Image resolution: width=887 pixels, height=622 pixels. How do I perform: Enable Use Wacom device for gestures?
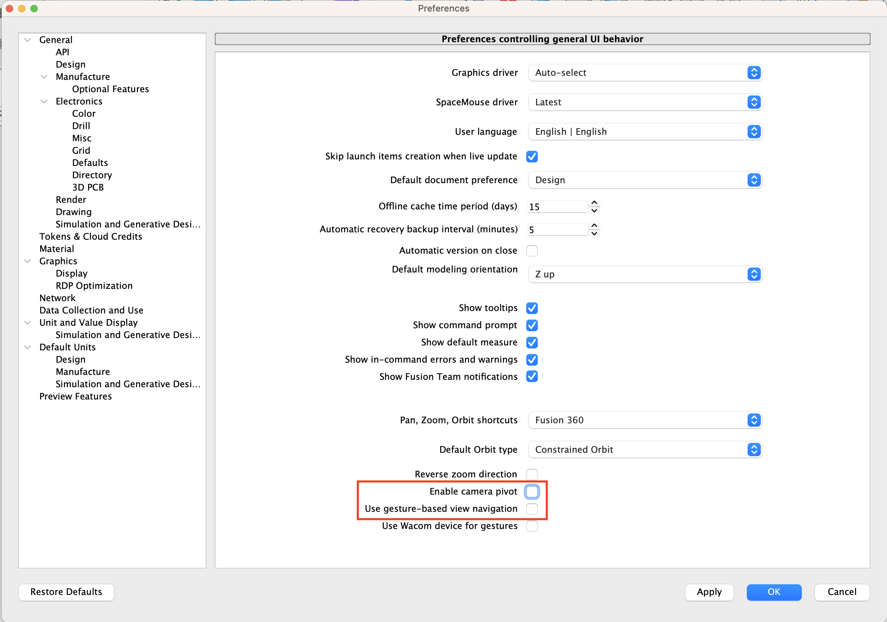[x=532, y=526]
